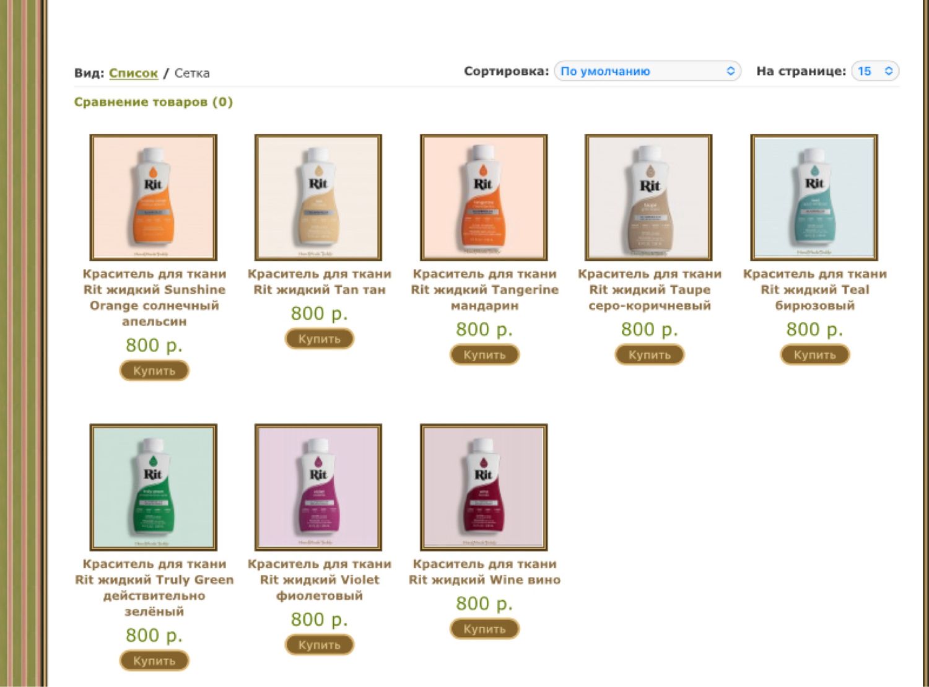Click Купить under Truly Green
The width and height of the screenshot is (929, 687).
coord(154,661)
